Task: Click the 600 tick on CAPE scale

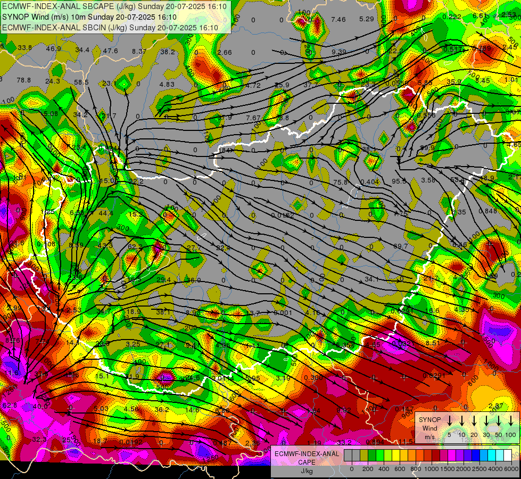Action: tap(400, 469)
